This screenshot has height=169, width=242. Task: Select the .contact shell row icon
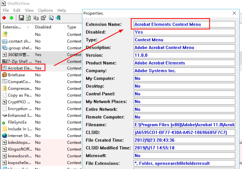pos(5,41)
